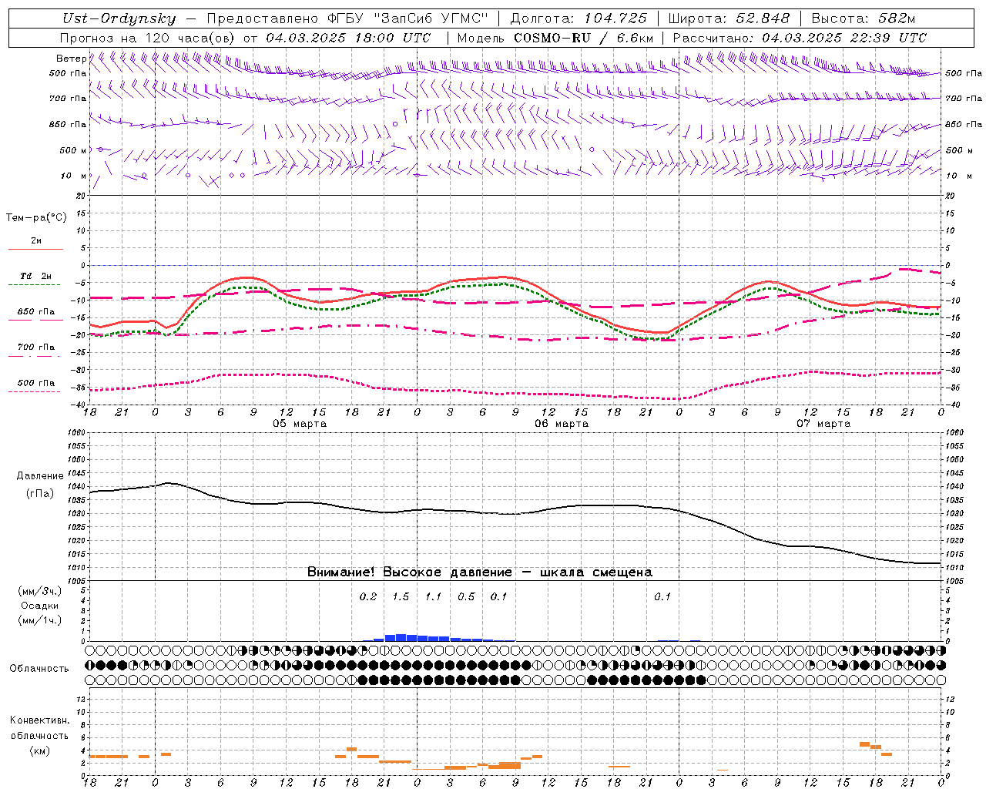The width and height of the screenshot is (986, 789).
Task: Click the 700 гПа dash-dot legend line sample
Action: pos(35,356)
